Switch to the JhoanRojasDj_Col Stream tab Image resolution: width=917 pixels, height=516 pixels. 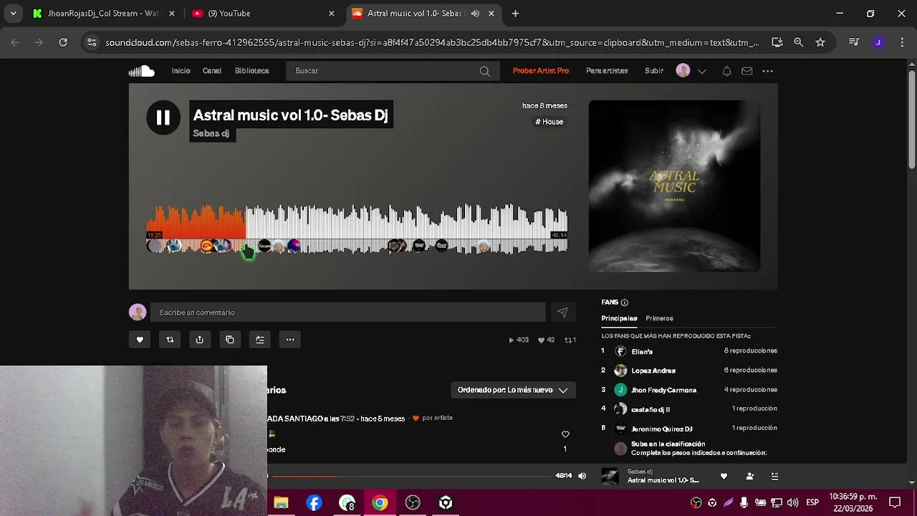click(105, 13)
